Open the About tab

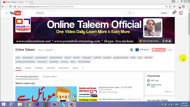[x=75, y=68]
